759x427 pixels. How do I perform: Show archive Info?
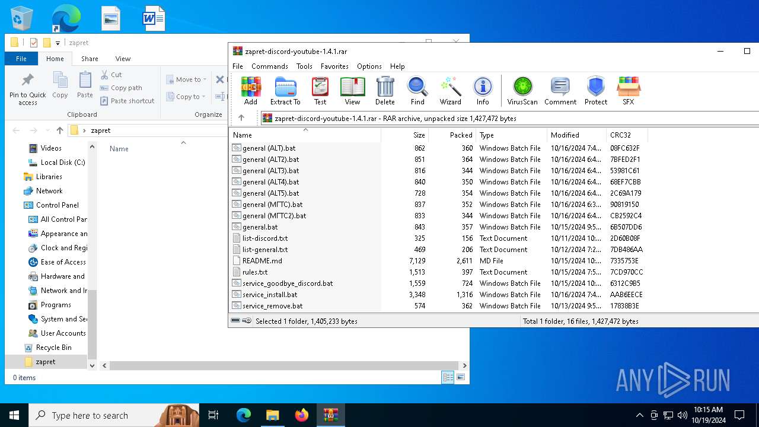pyautogui.click(x=483, y=91)
